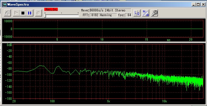Click the WaveSpectra title bar app icon
This screenshot has height=106, width=207.
(4, 4)
